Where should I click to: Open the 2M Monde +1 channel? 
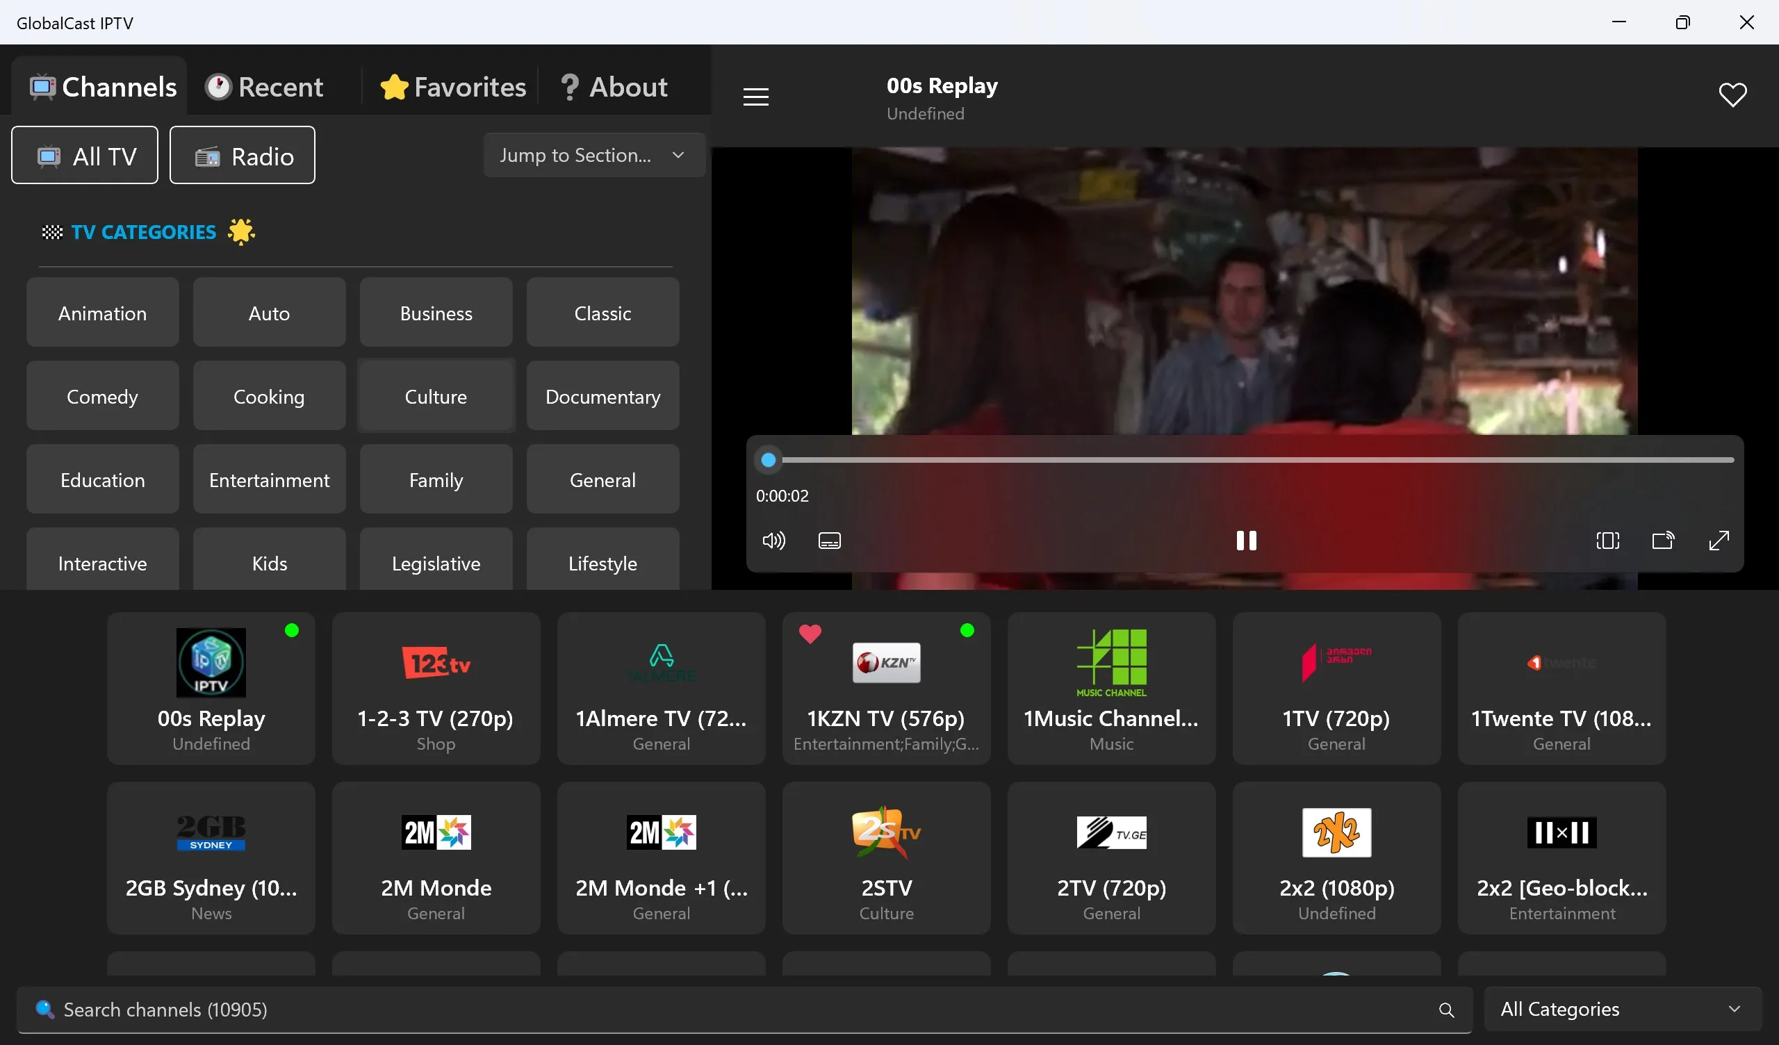click(661, 858)
